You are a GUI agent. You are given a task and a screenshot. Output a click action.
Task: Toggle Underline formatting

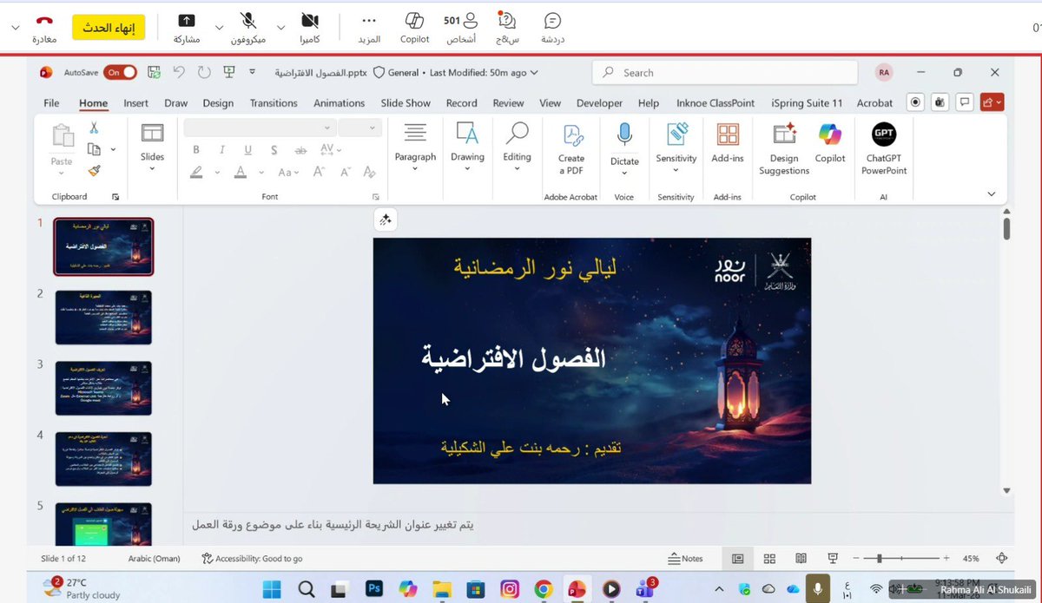click(248, 149)
